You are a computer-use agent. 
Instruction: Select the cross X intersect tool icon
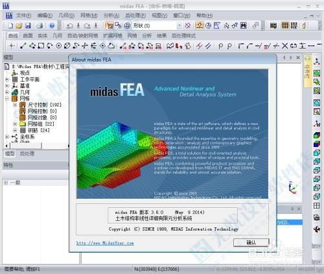tap(285, 46)
